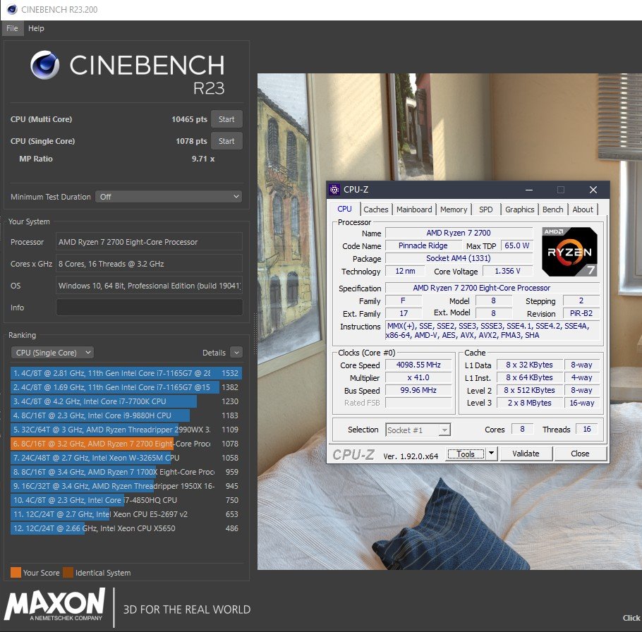
Task: Click the Core Voltage 1.356 V value
Action: (x=507, y=271)
